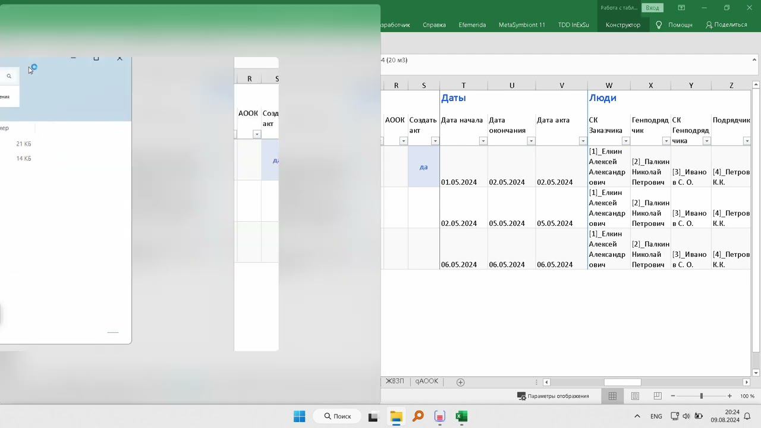Open orange magnifier app on taskbar
This screenshot has height=428, width=761.
click(x=419, y=417)
